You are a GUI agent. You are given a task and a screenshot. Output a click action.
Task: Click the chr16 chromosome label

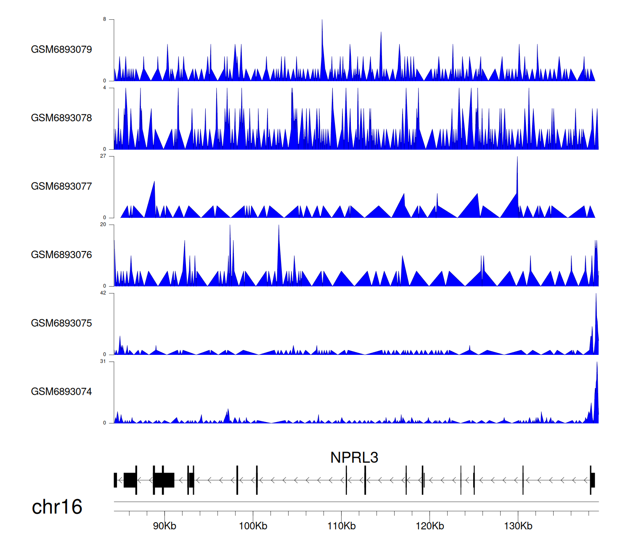(x=57, y=507)
